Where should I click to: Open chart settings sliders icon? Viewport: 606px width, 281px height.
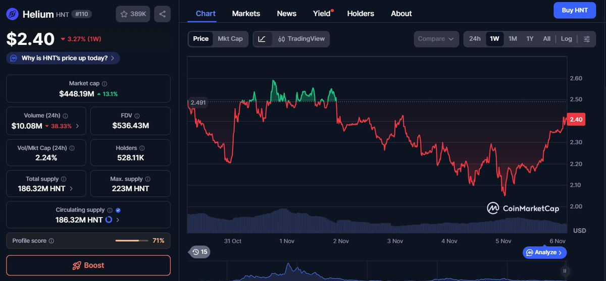pos(586,39)
